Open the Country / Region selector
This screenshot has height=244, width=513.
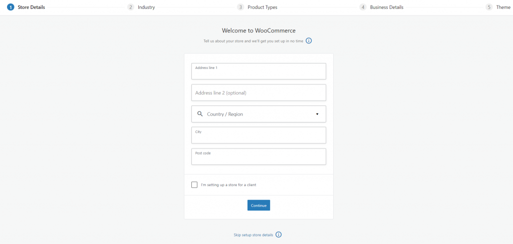(259, 114)
